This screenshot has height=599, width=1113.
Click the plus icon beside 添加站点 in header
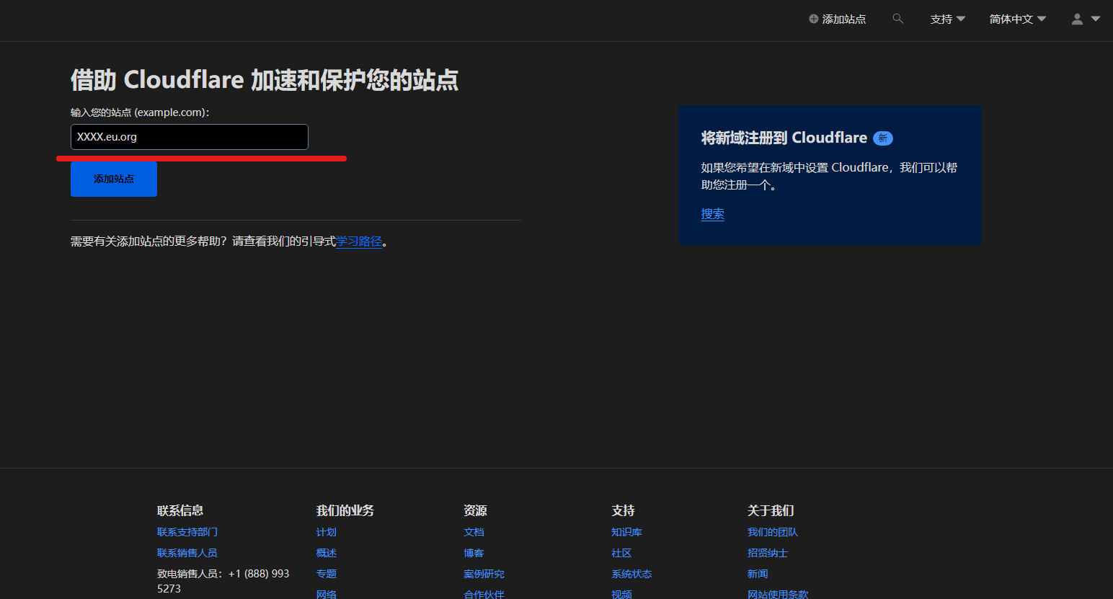coord(813,19)
